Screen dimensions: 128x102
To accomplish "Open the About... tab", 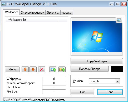I will pos(67,13).
